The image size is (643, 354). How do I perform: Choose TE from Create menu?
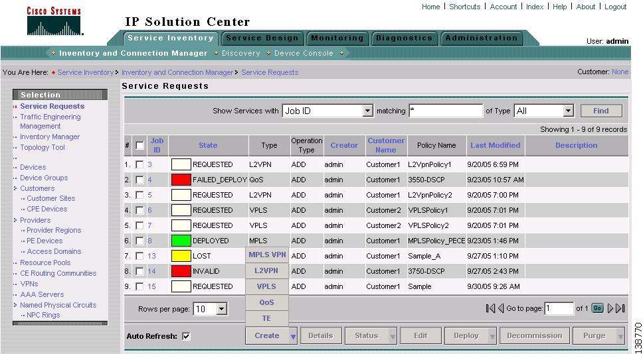(267, 318)
